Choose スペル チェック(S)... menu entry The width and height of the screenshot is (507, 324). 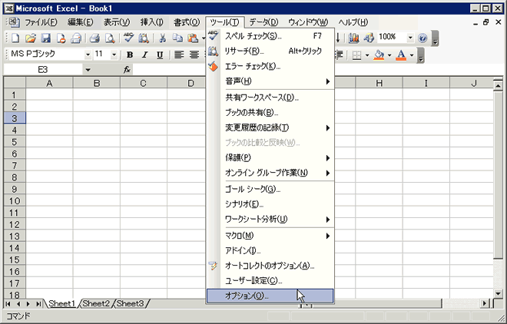[270, 36]
